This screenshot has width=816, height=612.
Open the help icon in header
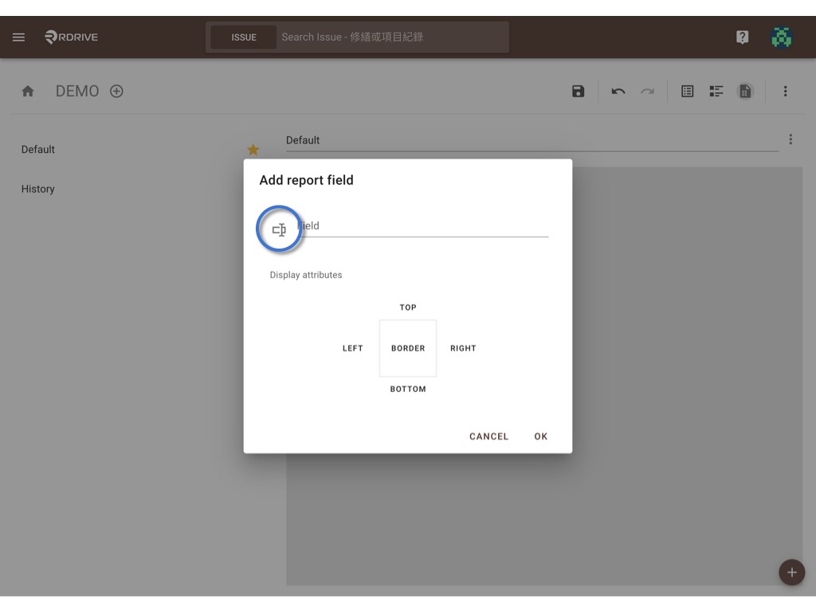742,37
